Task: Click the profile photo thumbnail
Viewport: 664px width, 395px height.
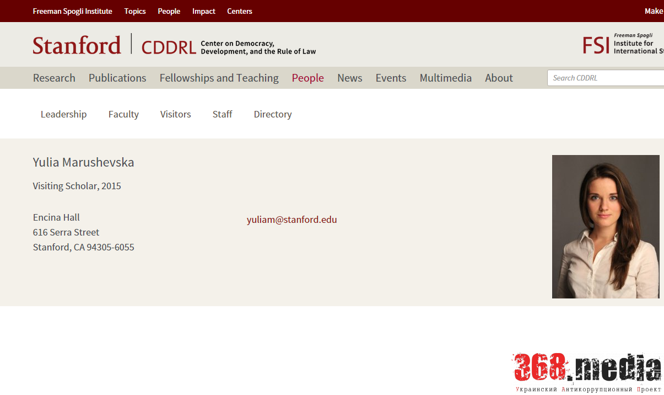Action: tap(606, 226)
